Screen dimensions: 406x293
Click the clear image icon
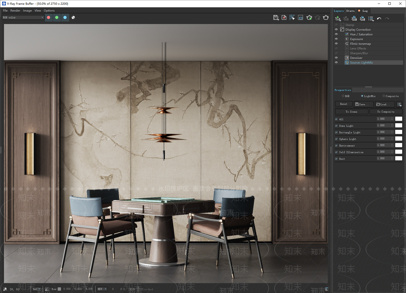pos(284,18)
